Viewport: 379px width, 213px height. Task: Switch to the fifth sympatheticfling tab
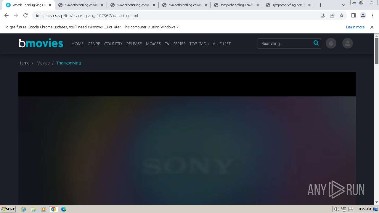click(288, 5)
